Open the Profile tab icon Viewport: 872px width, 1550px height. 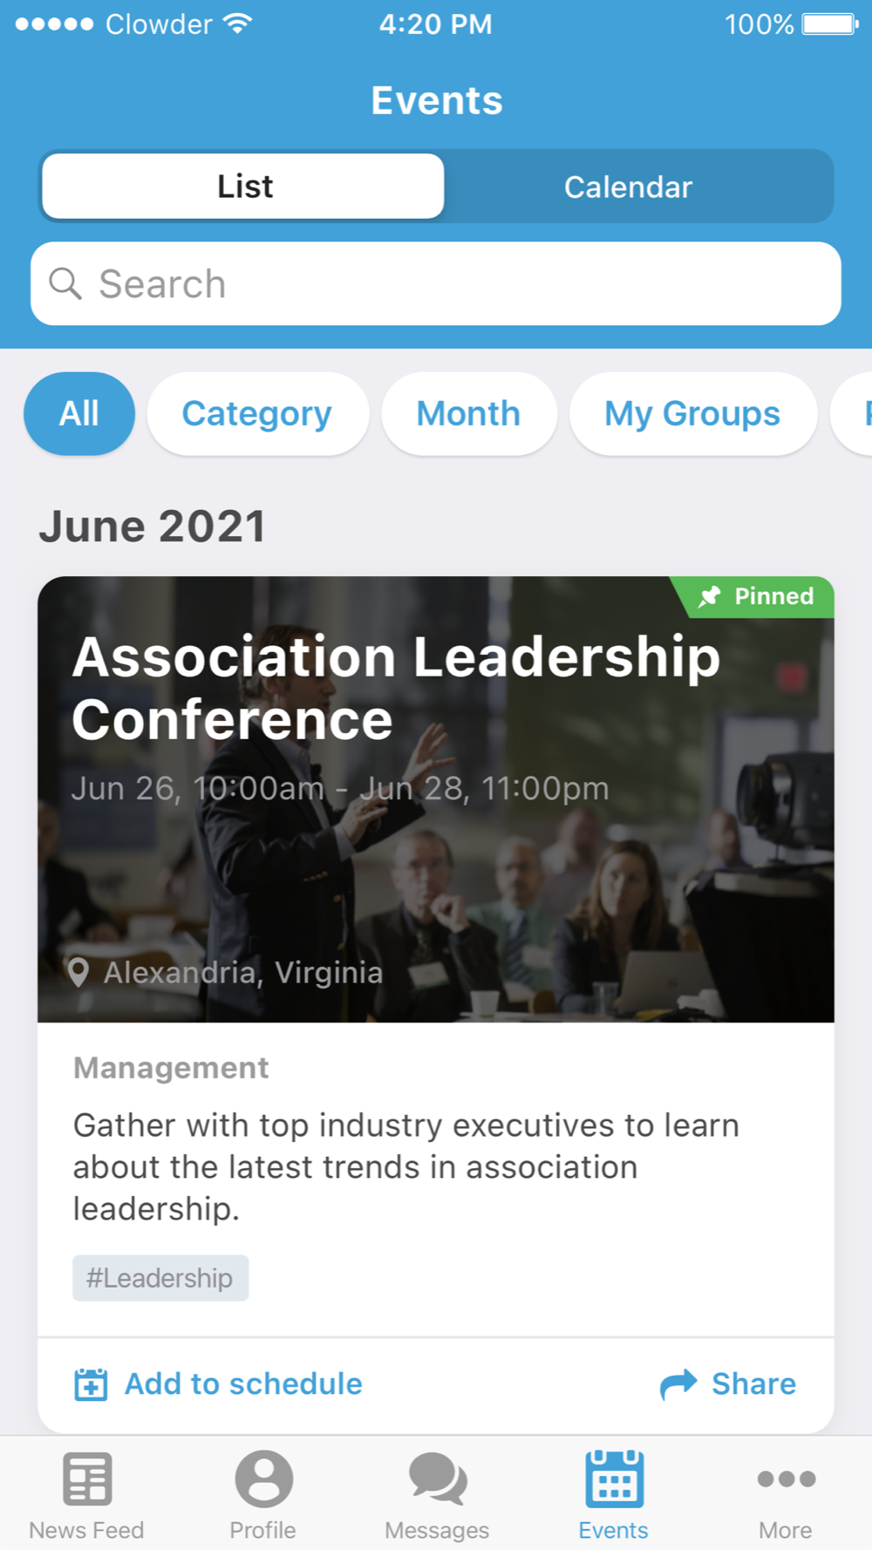263,1479
